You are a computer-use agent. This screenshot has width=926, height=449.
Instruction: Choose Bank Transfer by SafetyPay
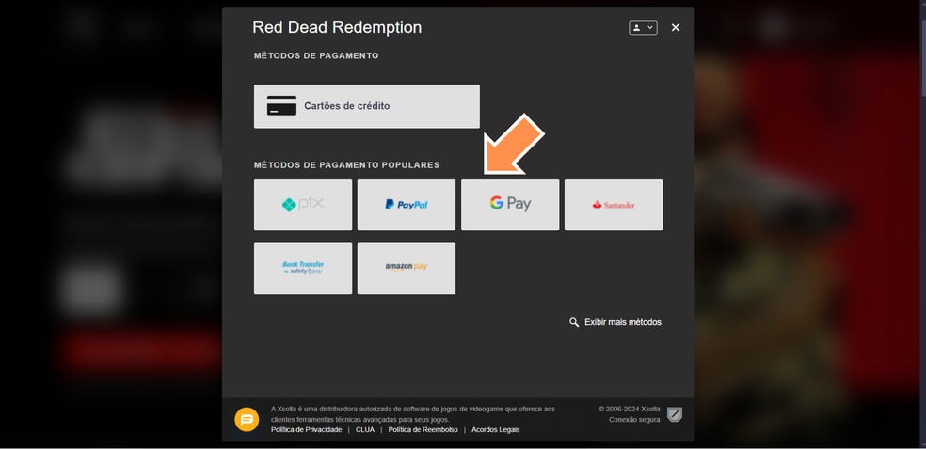(x=303, y=268)
